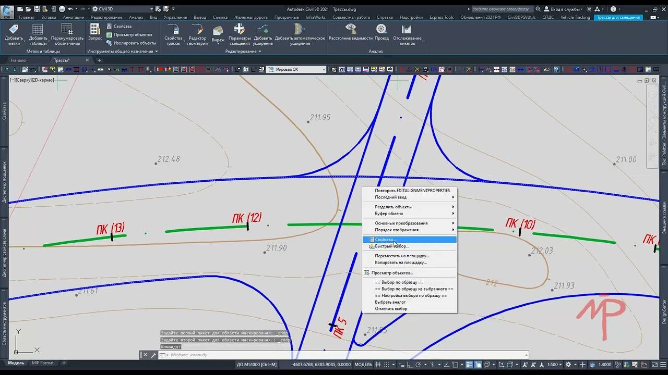
Task: Click the viewport label [-][Сверху][2D-каркас]
Action: coord(32,80)
